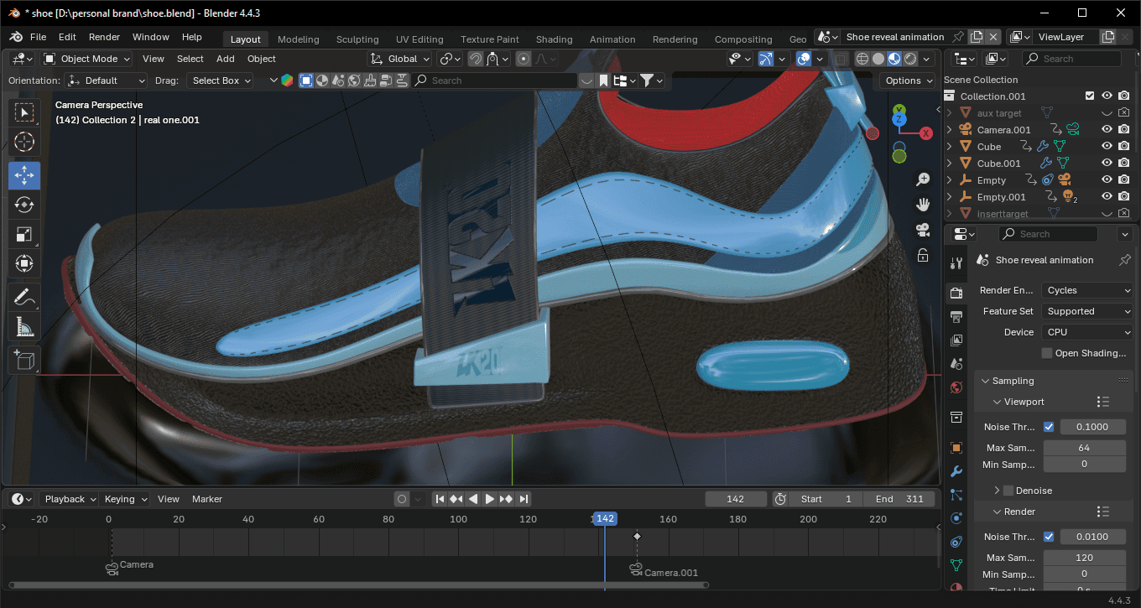The image size is (1141, 608).
Task: Click the keyframe diamond on timeline
Action: (x=637, y=536)
